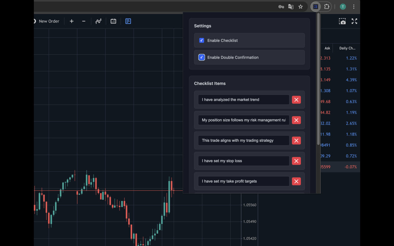Image resolution: width=394 pixels, height=246 pixels.
Task: Enter fullscreen using the expand icon
Action: click(x=354, y=21)
